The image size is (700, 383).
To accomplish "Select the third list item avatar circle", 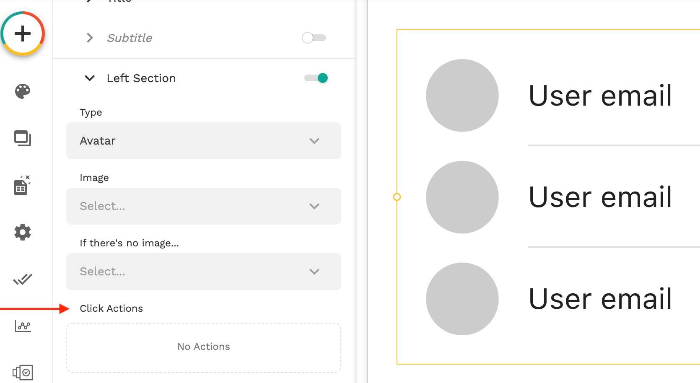I will [462, 299].
